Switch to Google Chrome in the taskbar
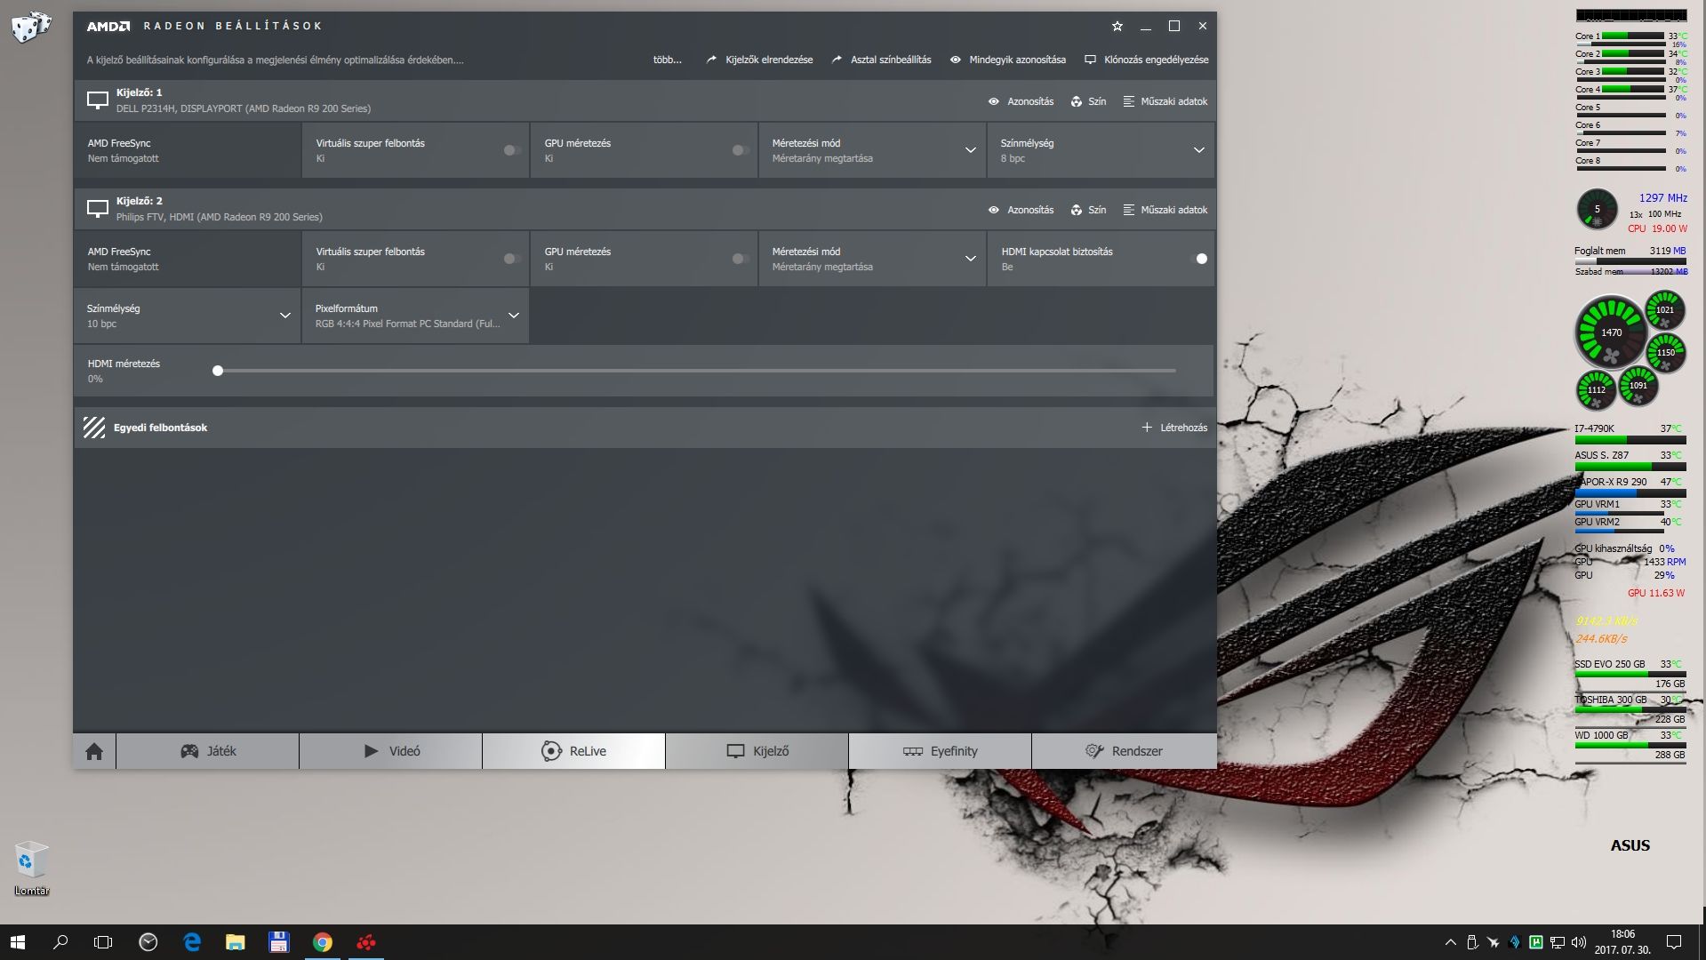The width and height of the screenshot is (1706, 960). [x=323, y=942]
